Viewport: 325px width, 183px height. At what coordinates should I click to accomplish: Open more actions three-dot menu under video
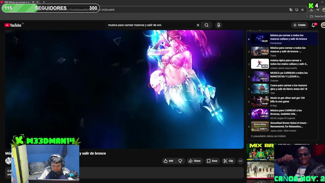click(240, 161)
